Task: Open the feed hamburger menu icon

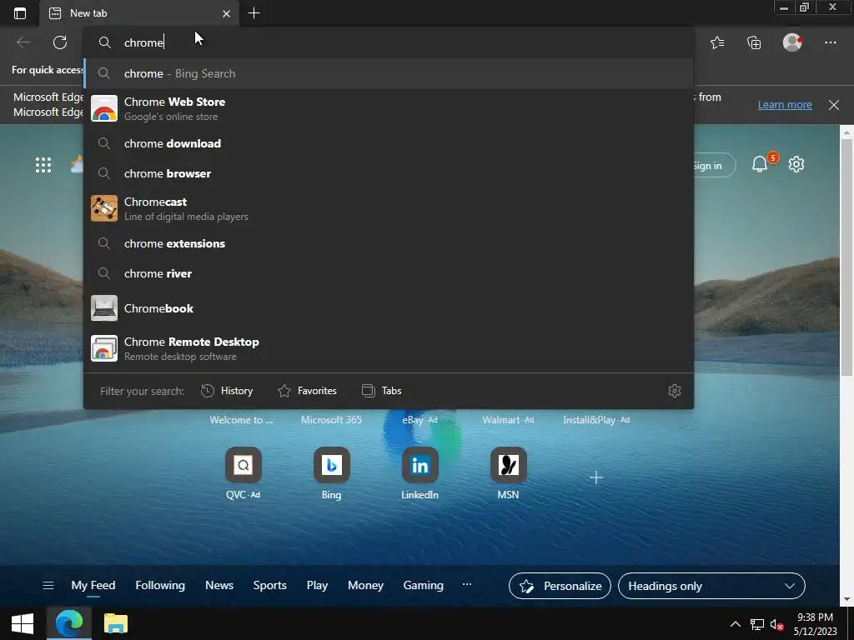Action: pyautogui.click(x=48, y=586)
